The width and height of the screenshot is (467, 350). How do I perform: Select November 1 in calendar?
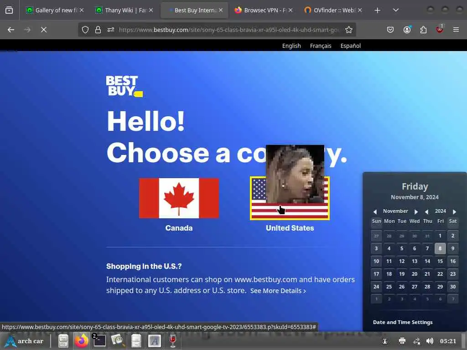(x=440, y=236)
